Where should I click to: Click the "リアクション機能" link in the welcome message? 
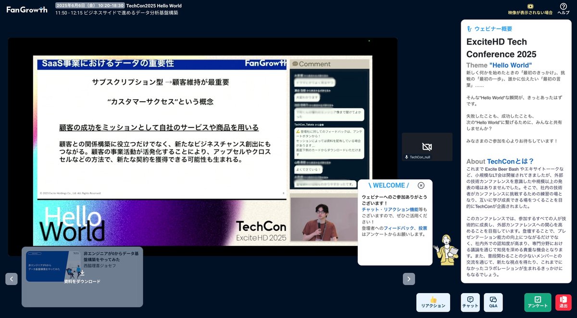click(400, 210)
